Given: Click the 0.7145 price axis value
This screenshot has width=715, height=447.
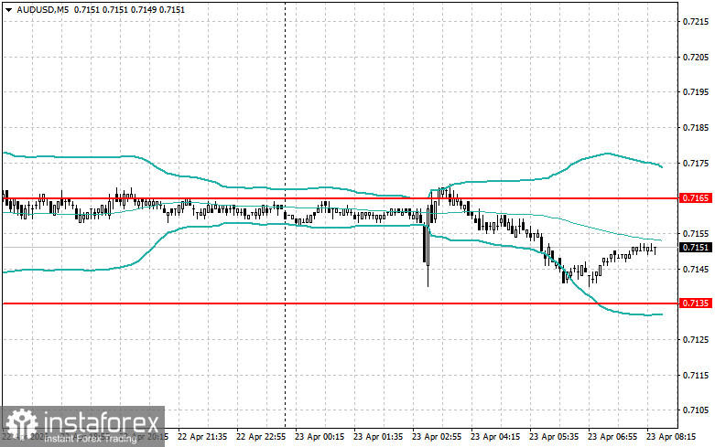Looking at the screenshot, I should pyautogui.click(x=696, y=269).
